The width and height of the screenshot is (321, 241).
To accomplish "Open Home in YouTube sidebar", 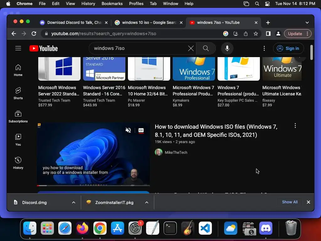I will 18,70.
